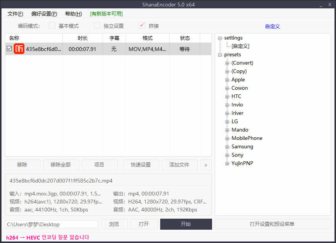Image resolution: width=336 pixels, height=243 pixels.
Task: Expand the Cowon preset group
Action: [227, 88]
